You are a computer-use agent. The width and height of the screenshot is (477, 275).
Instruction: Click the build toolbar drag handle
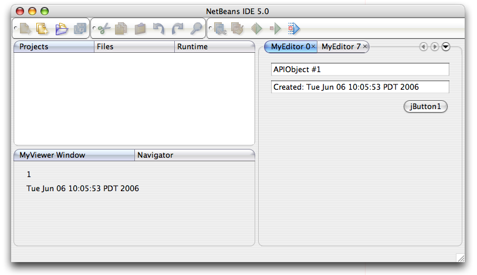point(210,28)
